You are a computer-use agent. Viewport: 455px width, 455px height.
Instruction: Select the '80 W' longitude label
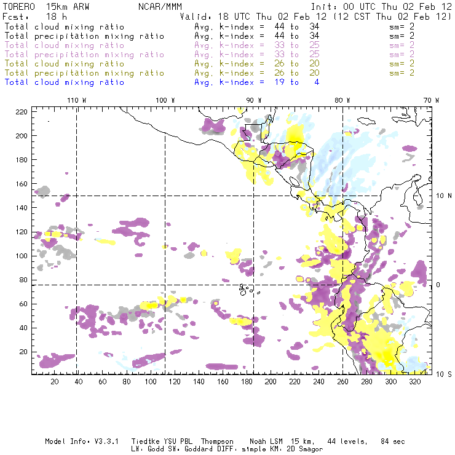pos(342,100)
